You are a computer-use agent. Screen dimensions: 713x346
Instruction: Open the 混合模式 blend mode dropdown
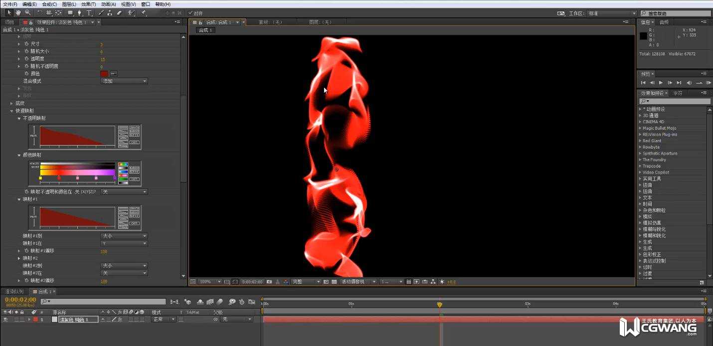(124, 81)
